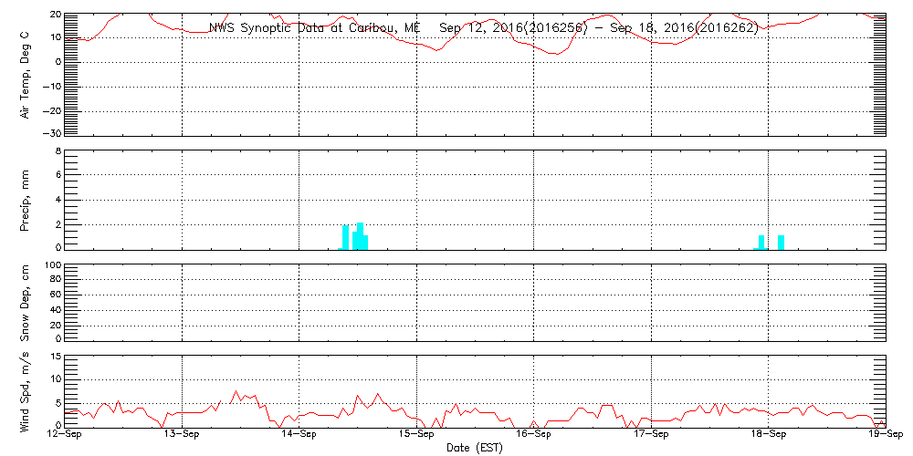The image size is (913, 456).
Task: Click the "Wind Spd, m/s" axis label
Action: point(26,390)
